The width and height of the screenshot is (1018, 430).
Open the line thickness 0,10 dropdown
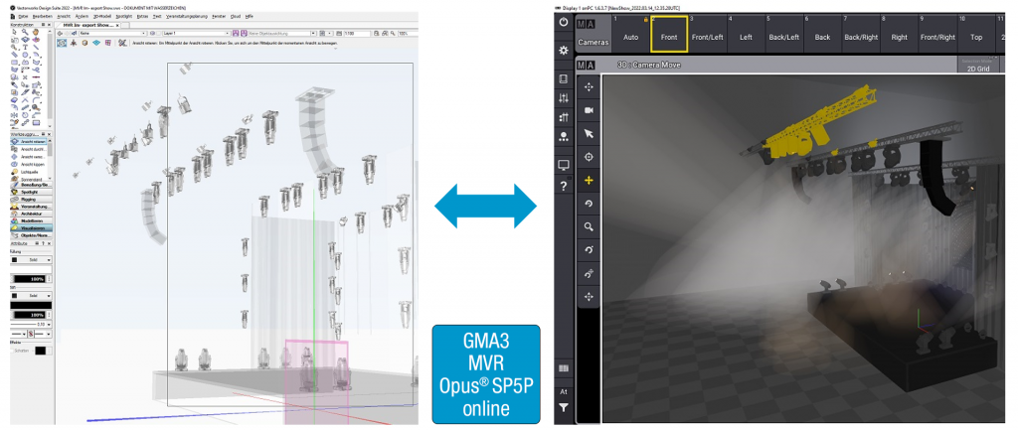click(x=31, y=324)
